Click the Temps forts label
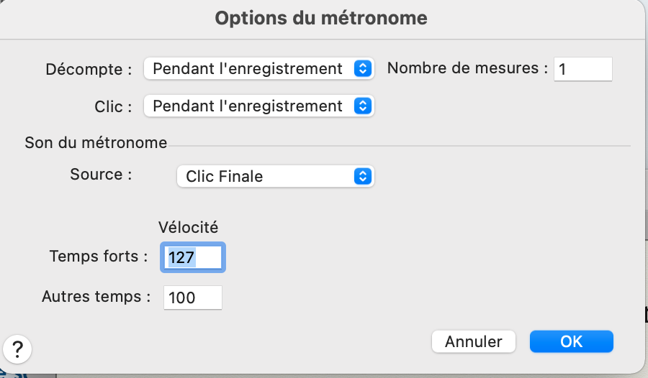This screenshot has height=378, width=648. (99, 257)
